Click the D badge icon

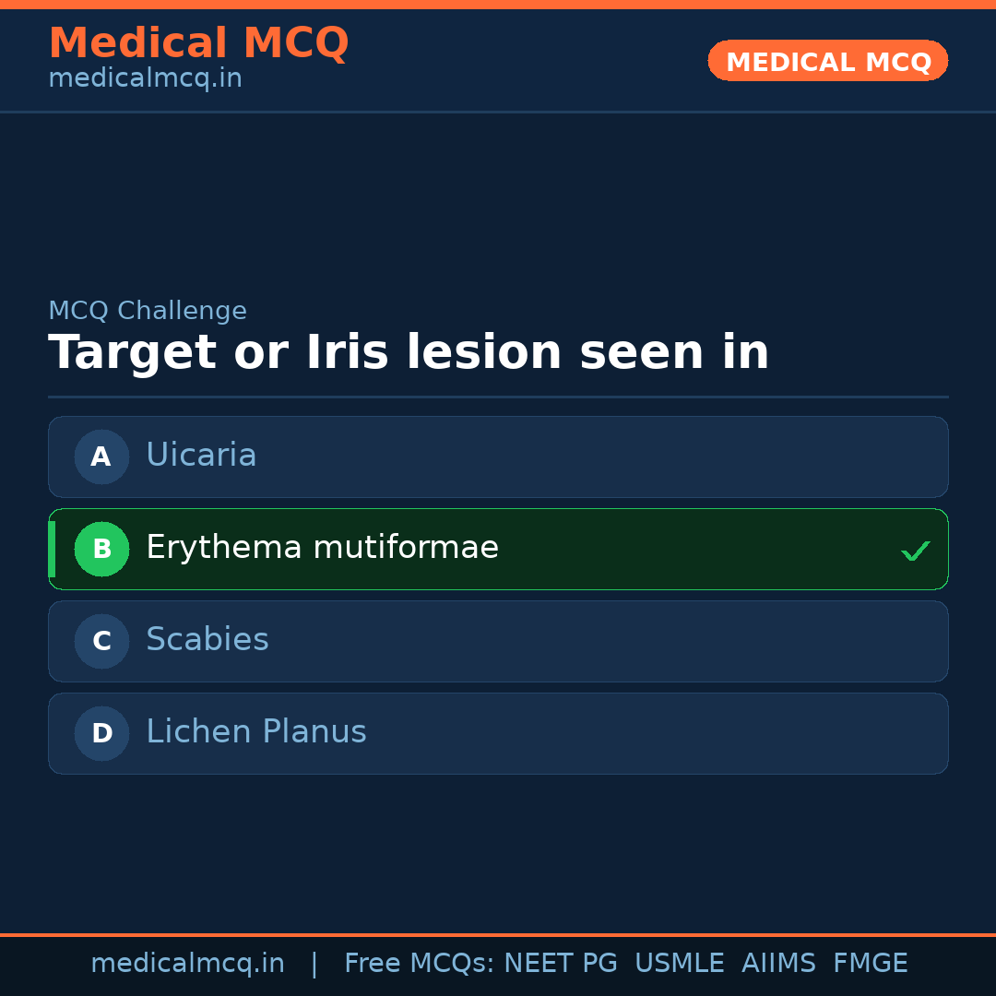tap(101, 733)
